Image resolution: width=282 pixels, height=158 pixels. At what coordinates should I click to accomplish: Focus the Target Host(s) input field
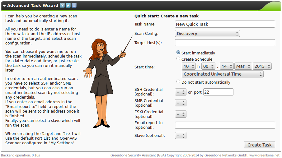coord(225,43)
